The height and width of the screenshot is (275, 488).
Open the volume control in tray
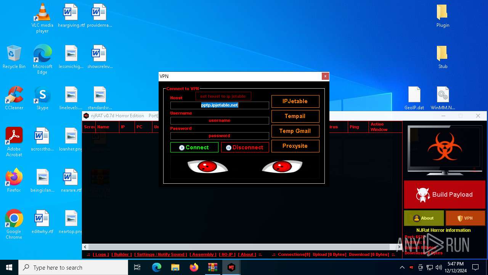(439, 267)
